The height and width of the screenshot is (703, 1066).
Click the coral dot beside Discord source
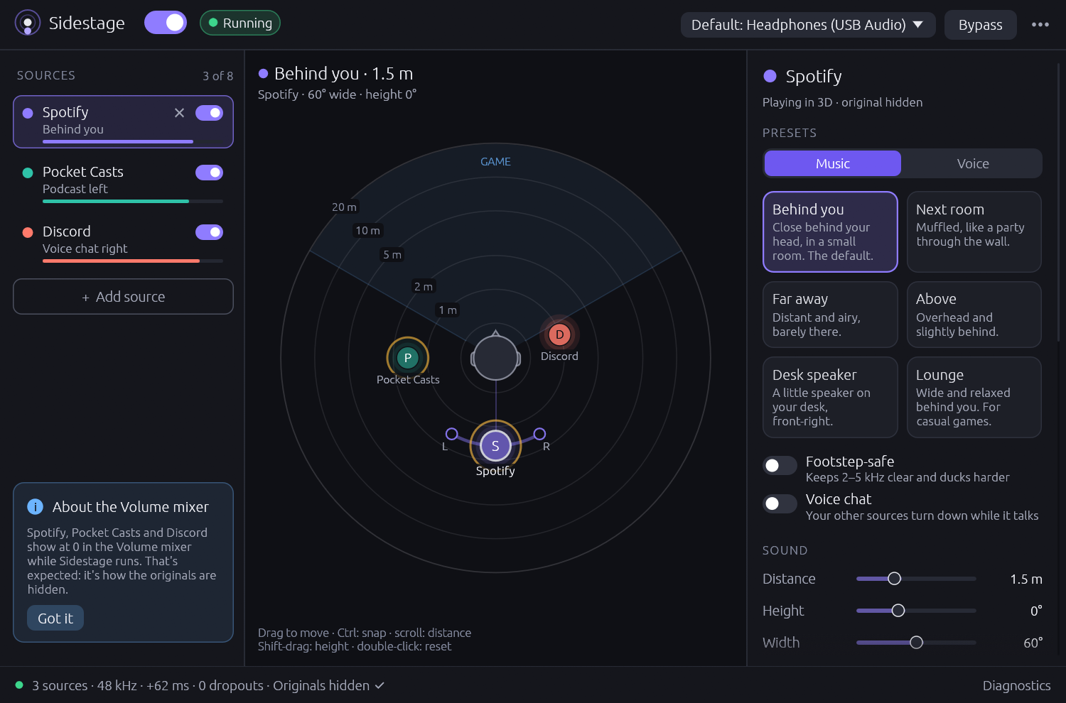point(28,232)
